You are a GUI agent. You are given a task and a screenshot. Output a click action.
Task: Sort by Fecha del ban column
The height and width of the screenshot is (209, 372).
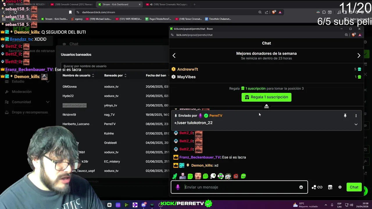pyautogui.click(x=157, y=75)
